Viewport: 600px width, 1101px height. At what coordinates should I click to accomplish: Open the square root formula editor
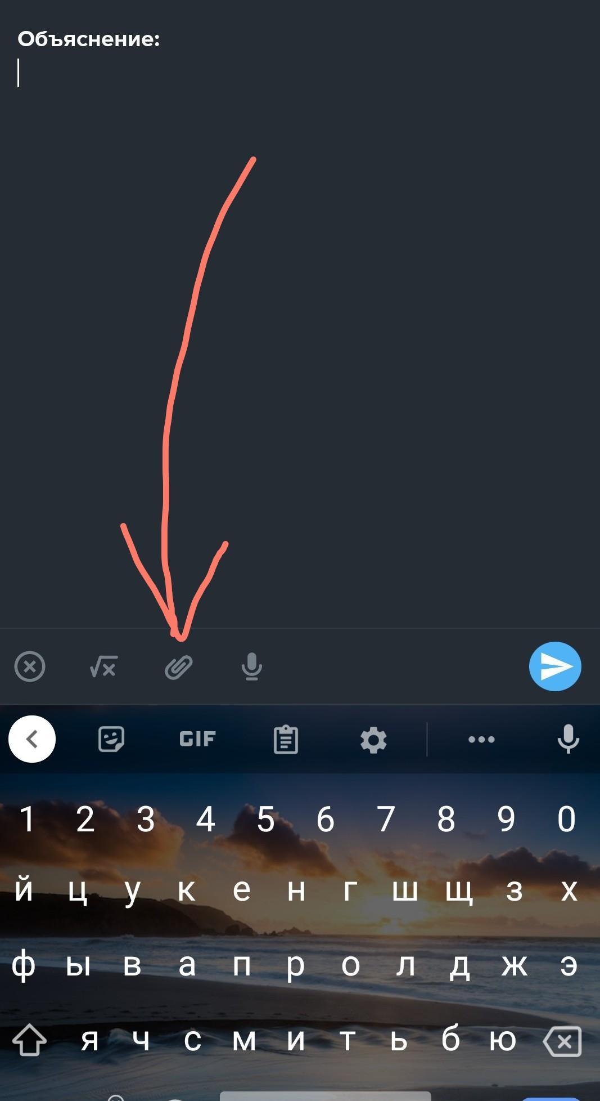103,667
